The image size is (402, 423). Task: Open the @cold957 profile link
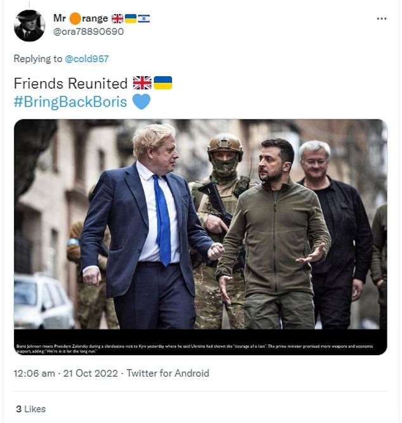tap(87, 59)
